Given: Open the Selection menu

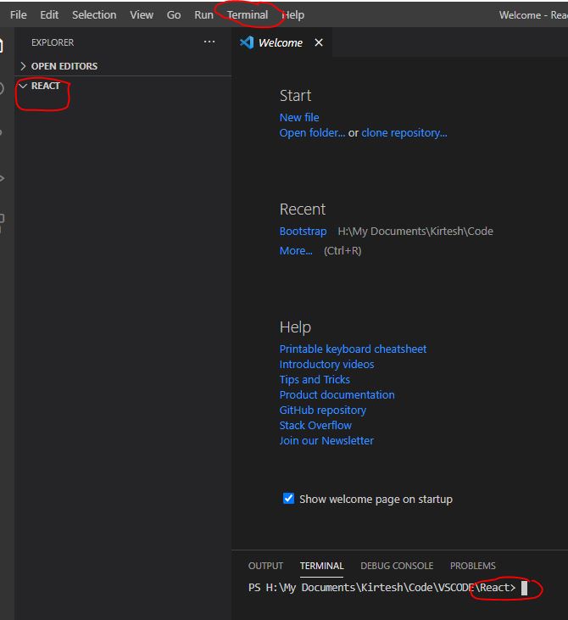Looking at the screenshot, I should [x=94, y=14].
